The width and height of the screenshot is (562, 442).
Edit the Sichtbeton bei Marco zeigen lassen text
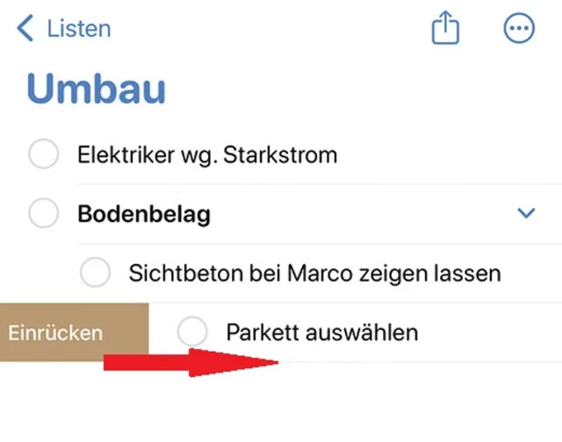click(x=314, y=273)
